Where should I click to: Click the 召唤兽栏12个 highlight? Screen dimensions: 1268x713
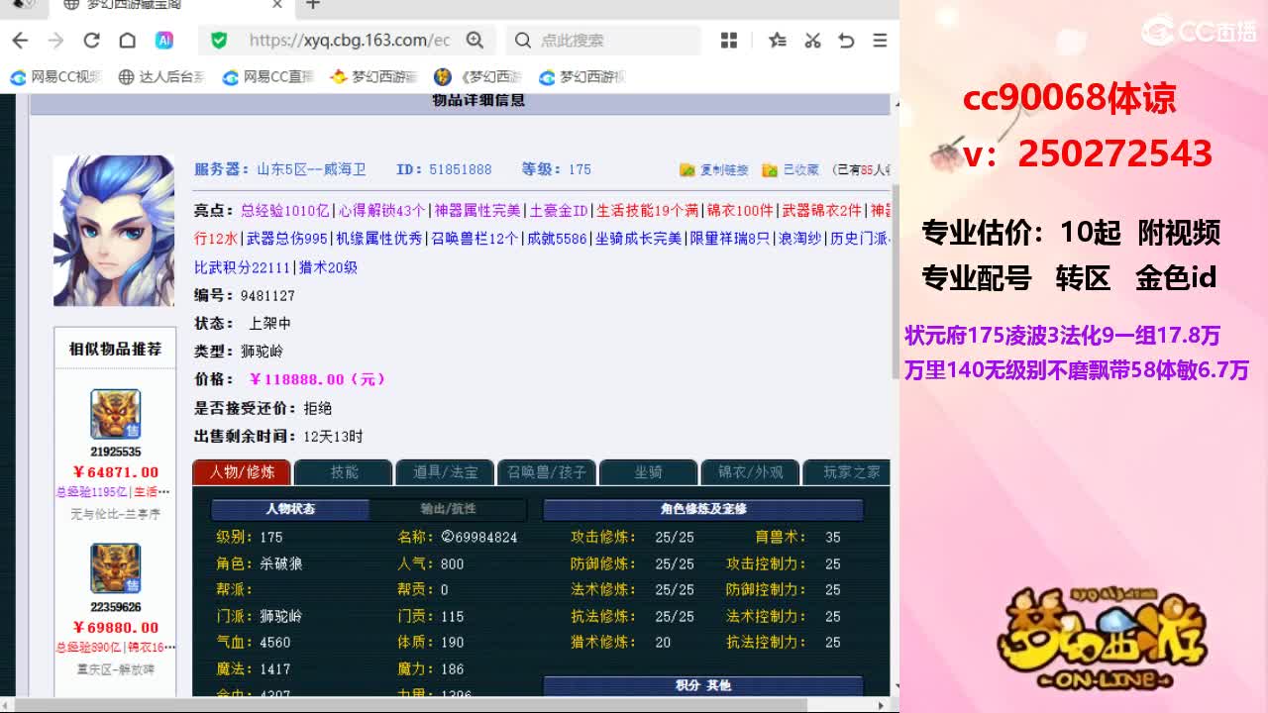pos(475,239)
